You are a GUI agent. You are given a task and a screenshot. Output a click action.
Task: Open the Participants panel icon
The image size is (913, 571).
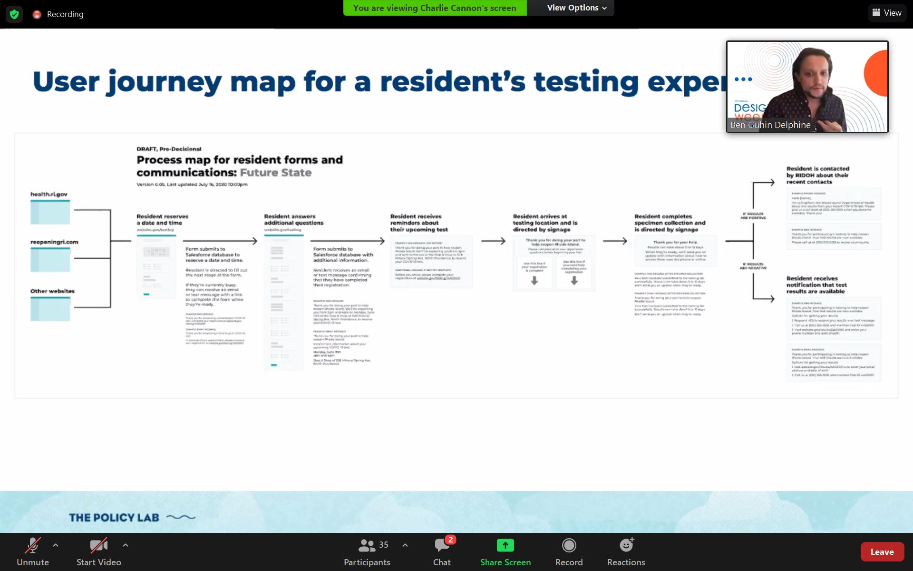point(367,545)
